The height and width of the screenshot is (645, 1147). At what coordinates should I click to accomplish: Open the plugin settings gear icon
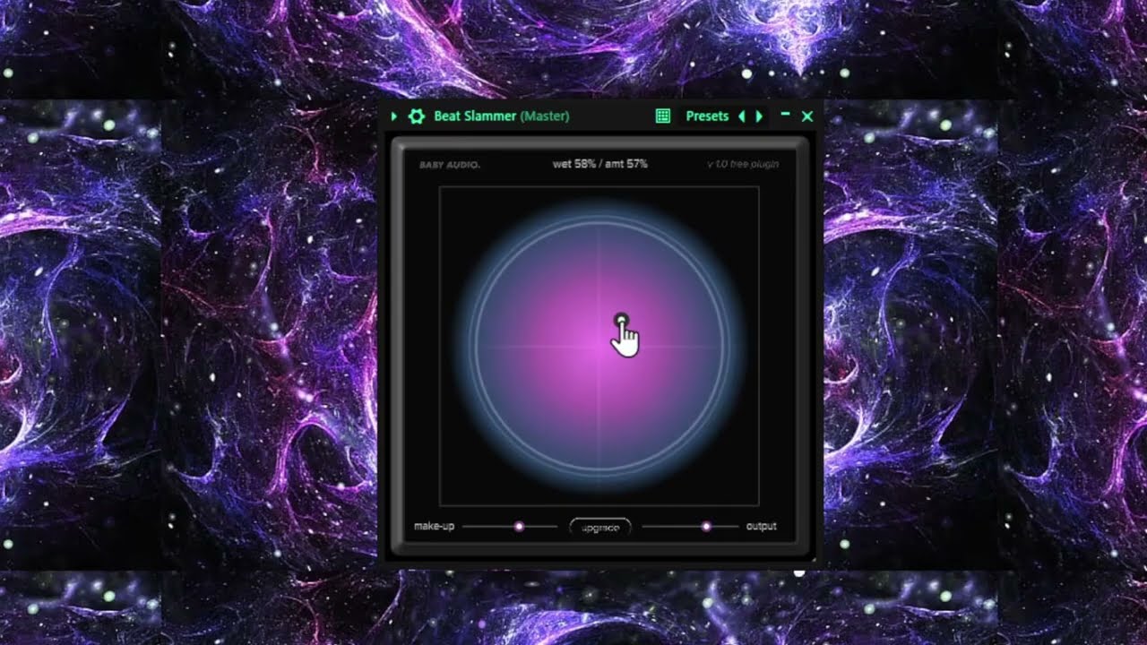pyautogui.click(x=416, y=116)
